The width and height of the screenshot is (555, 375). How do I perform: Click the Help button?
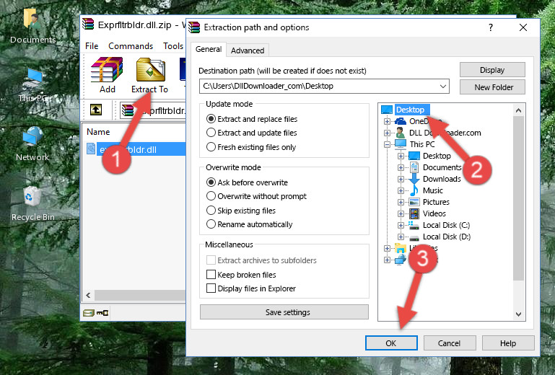tap(508, 343)
